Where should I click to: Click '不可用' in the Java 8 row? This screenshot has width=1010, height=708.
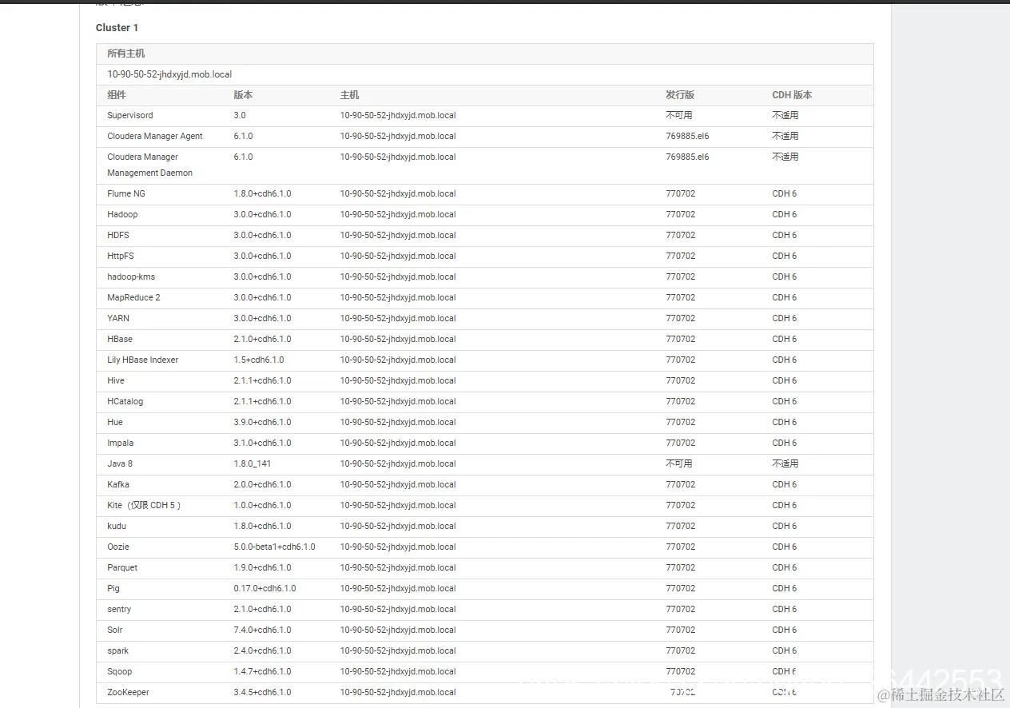click(x=679, y=464)
